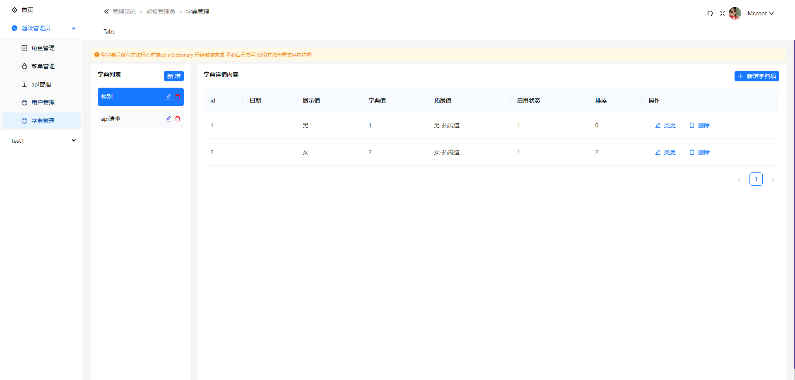The width and height of the screenshot is (795, 380).
Task: Go to next page arrow
Action: (773, 179)
